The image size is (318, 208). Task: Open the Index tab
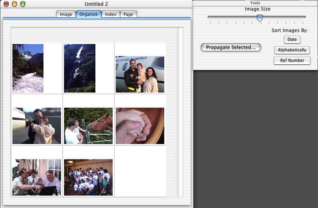(111, 14)
